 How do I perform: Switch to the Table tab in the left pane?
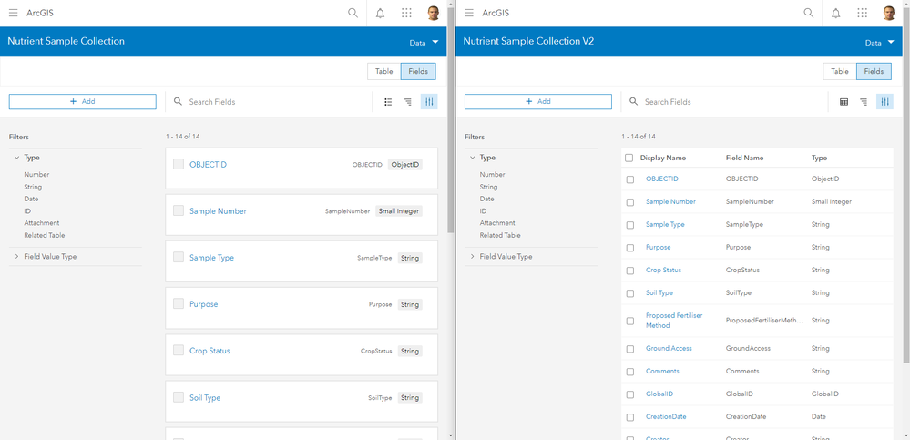[x=384, y=71]
